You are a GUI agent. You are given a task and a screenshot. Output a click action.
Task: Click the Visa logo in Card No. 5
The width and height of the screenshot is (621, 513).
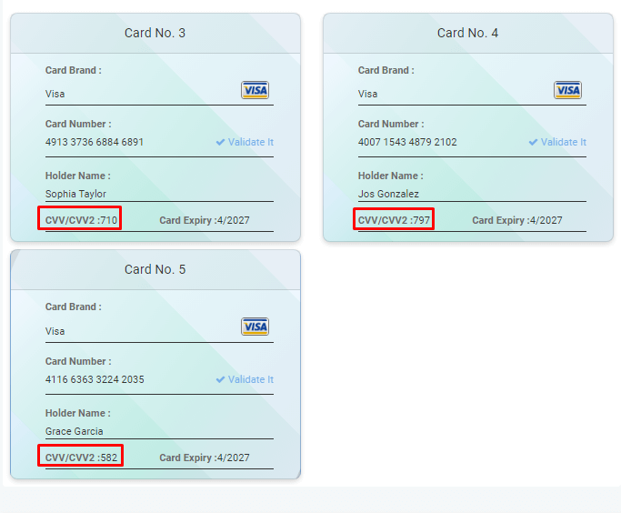(255, 327)
